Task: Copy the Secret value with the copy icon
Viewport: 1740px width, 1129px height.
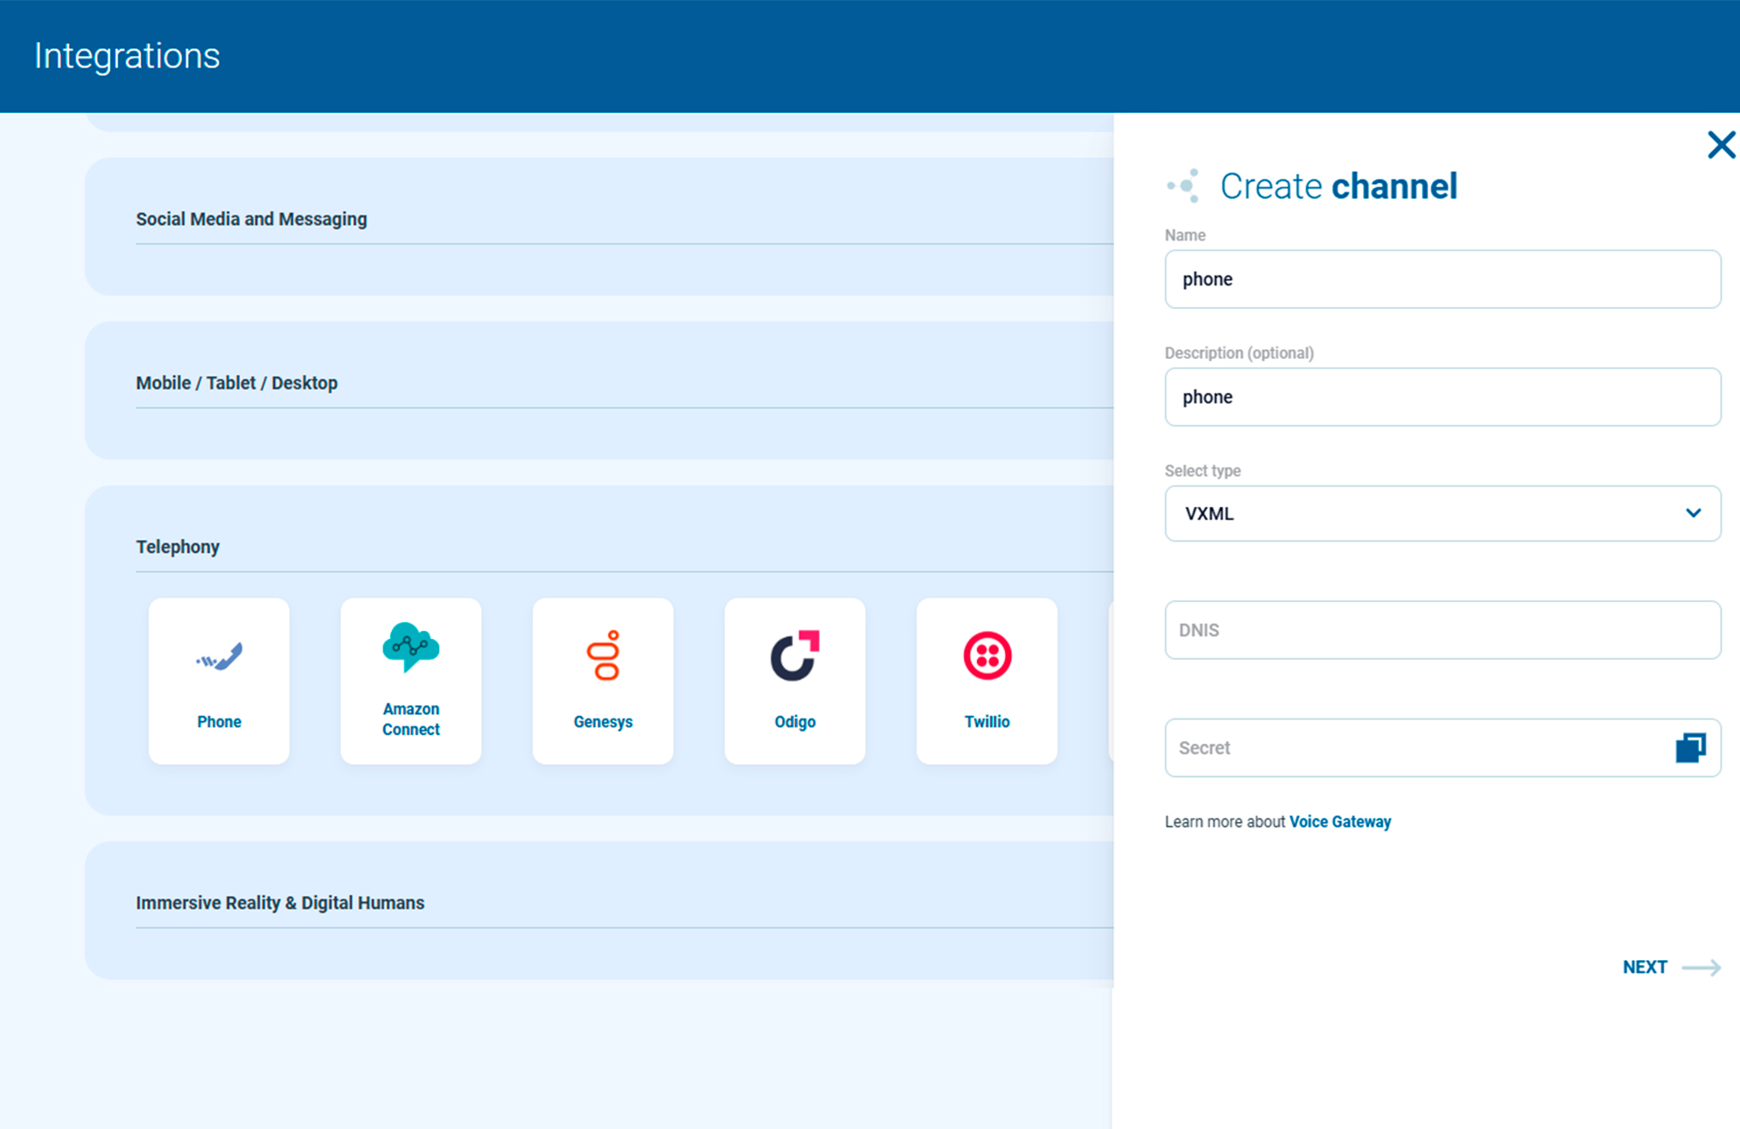Action: [x=1690, y=748]
